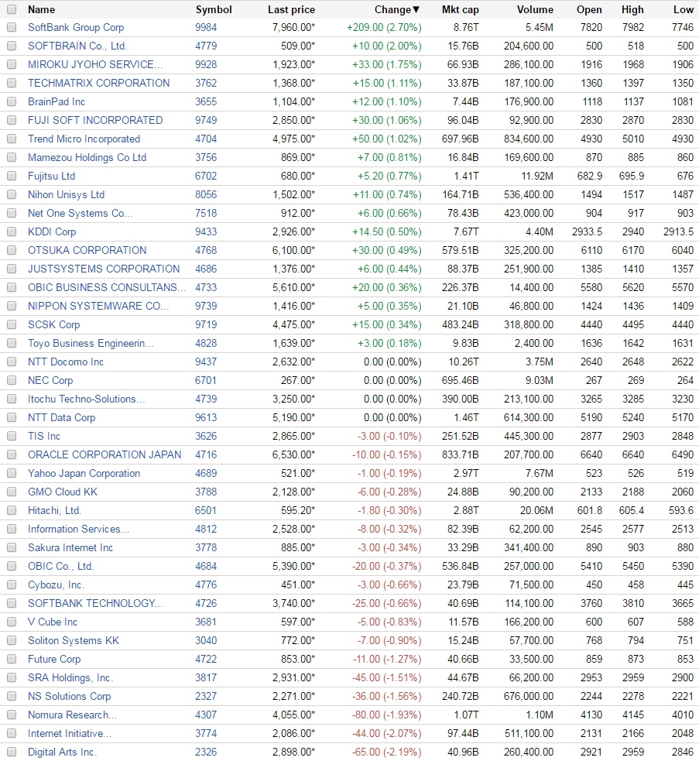Open Mamezou Holdings Co Ltd link
Image resolution: width=699 pixels, height=761 pixels.
(87, 158)
